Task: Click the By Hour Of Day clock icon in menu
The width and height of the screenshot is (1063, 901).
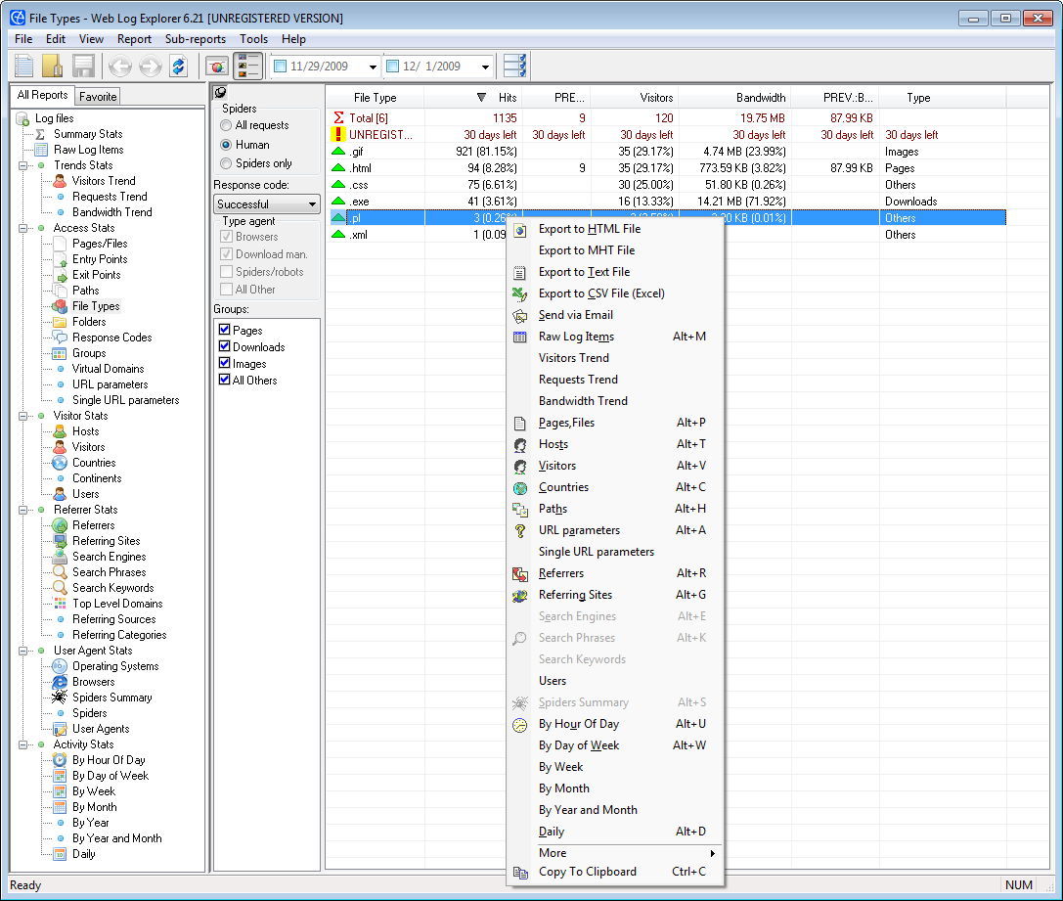Action: click(x=520, y=725)
